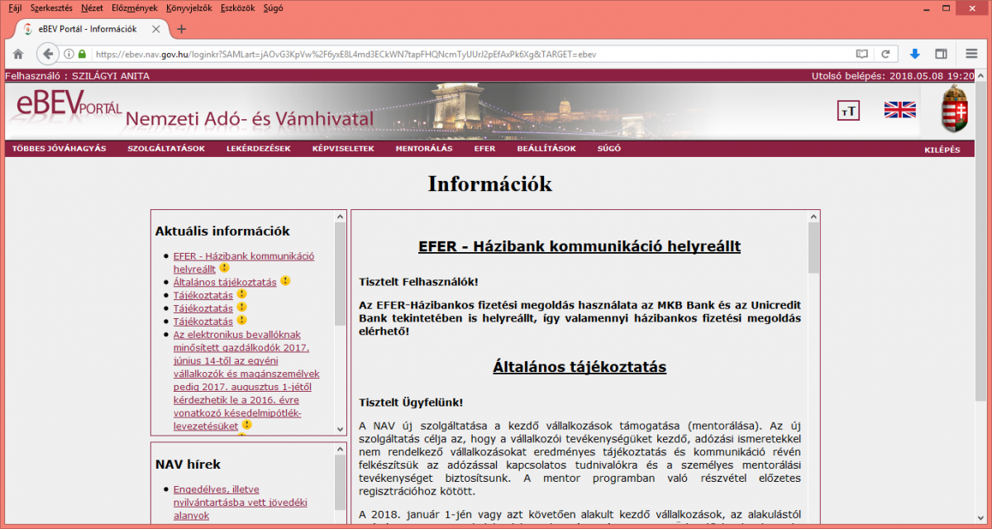Log out with the KILÉPÉS button
This screenshot has height=529, width=992.
[x=942, y=150]
